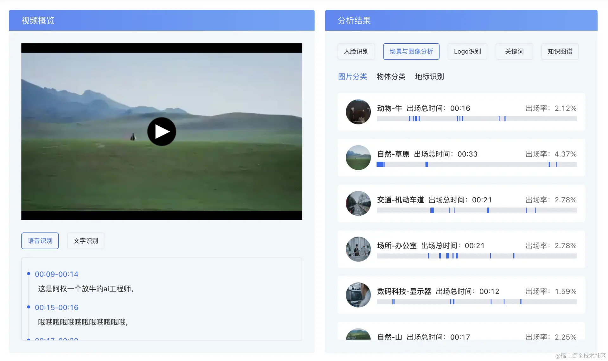Click the 1.59% appearance rate value

[x=566, y=291]
